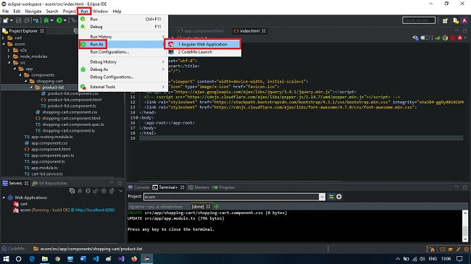
Task: Click the yellow sync arrows icon near Project field
Action: tap(331, 197)
